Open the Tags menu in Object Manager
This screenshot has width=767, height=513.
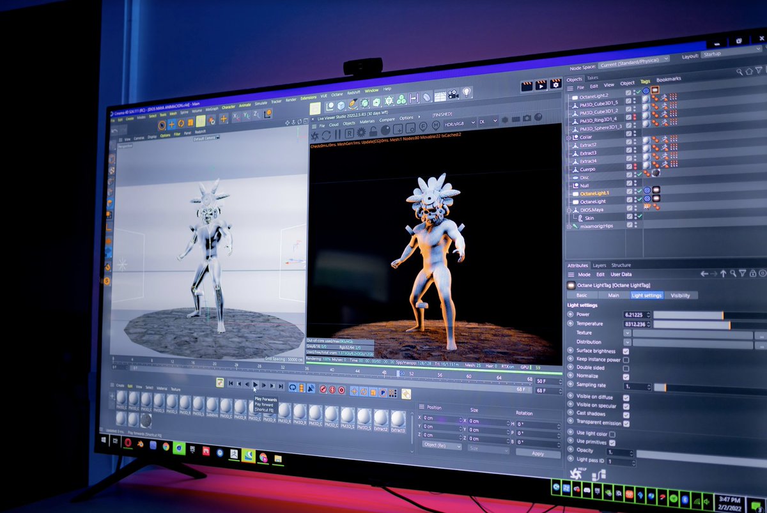point(646,82)
